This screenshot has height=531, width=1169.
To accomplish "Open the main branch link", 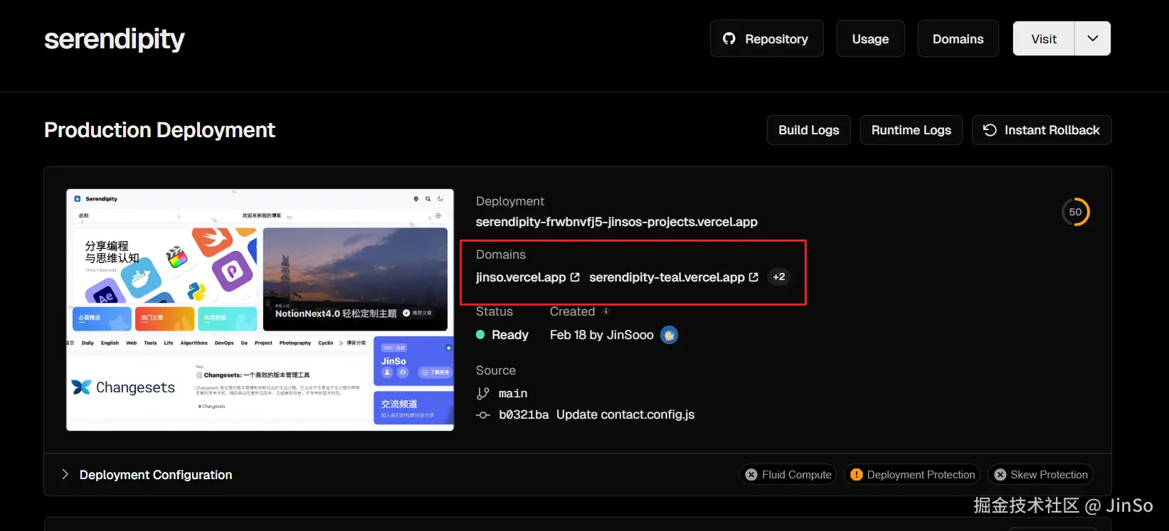I will tap(513, 393).
